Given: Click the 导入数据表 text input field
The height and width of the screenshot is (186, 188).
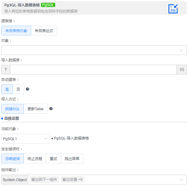Looking at the screenshot, I should (x=93, y=70).
